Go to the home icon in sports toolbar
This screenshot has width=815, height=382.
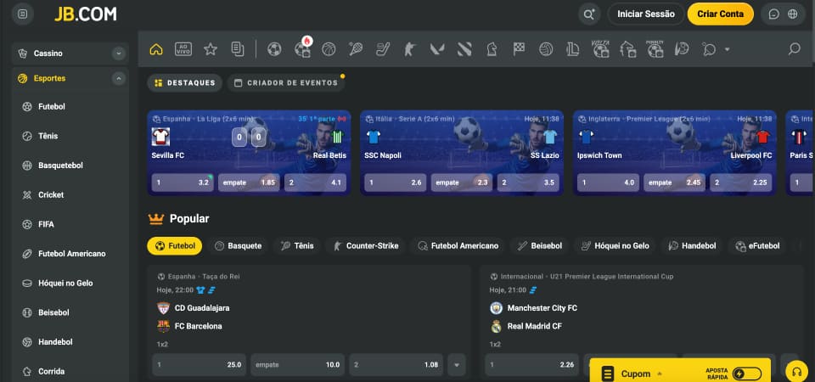(156, 49)
